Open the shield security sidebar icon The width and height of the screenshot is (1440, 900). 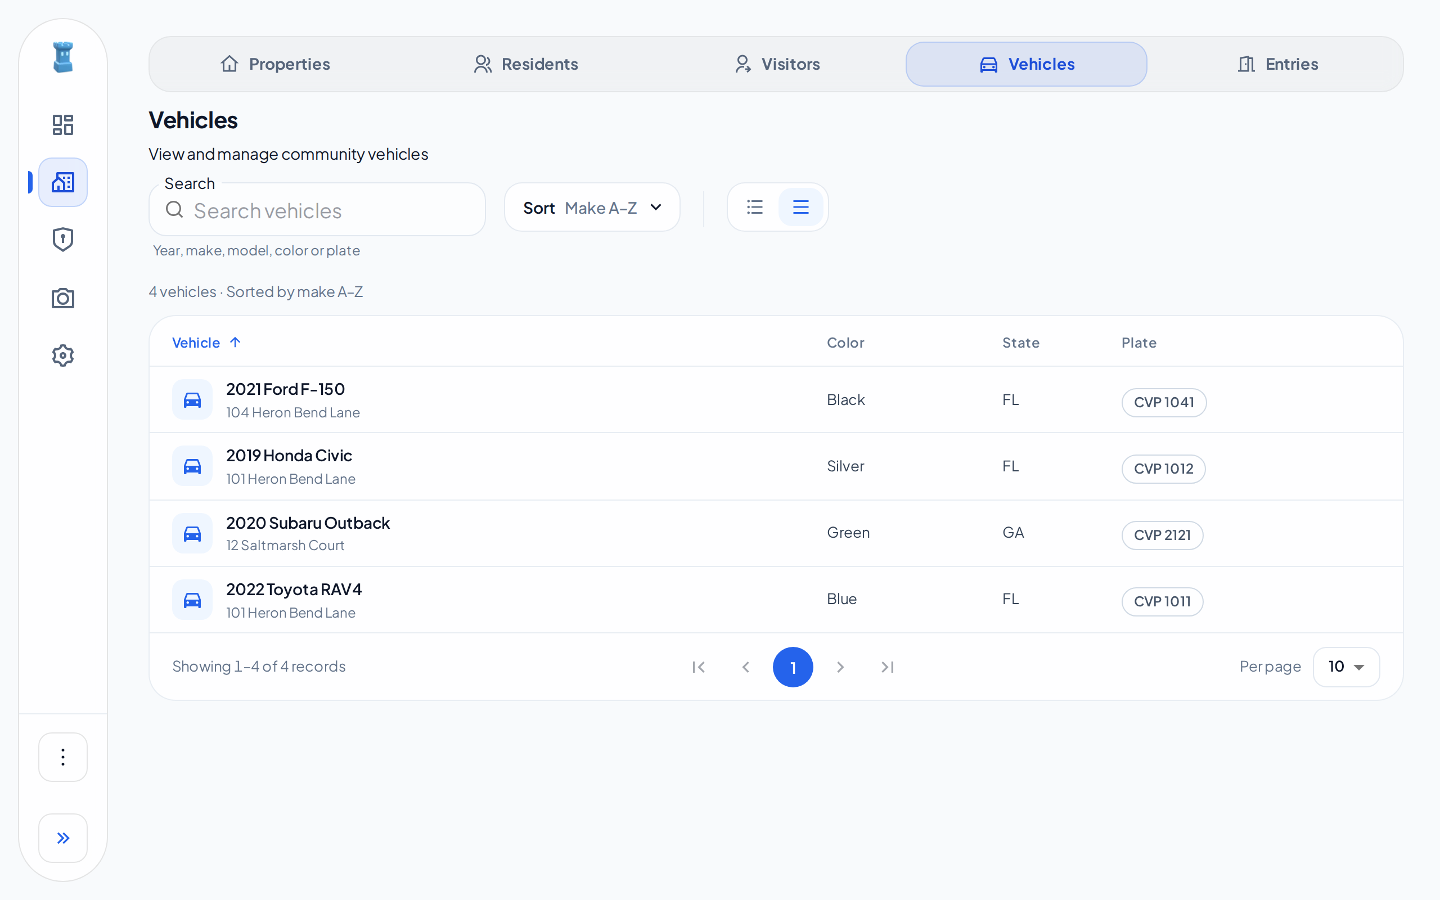pos(63,240)
